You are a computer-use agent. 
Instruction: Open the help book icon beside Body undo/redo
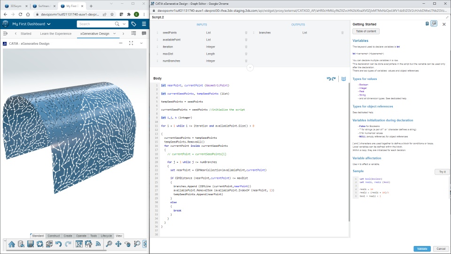coord(343,79)
